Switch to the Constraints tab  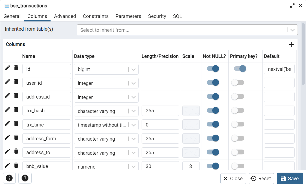point(96,16)
